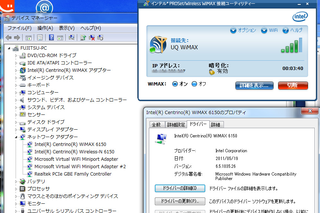Image resolution: width=320 pixels, height=213 pixels.
Task: Select the WiMAX オン radio button
Action: (x=176, y=84)
